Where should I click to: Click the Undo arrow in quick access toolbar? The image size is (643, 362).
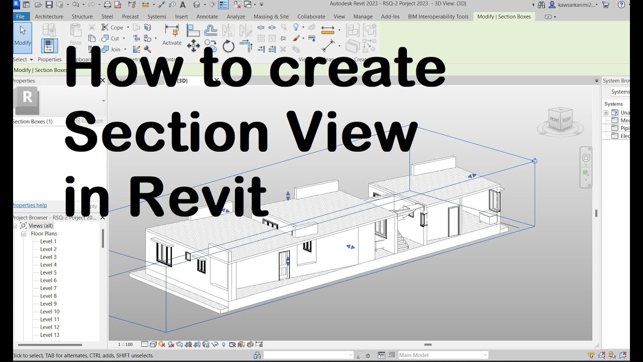75,5
